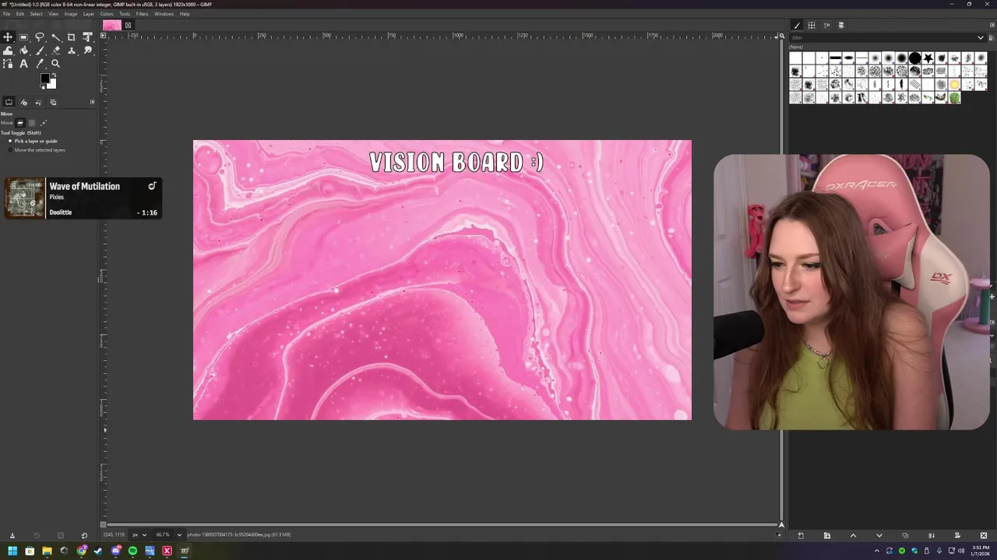
Task: Select the Free Select lasso tool
Action: [40, 37]
